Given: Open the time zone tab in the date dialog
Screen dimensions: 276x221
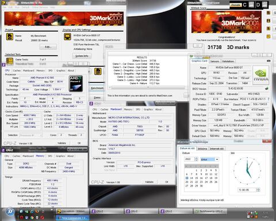Looking at the screenshot, I should click(202, 148).
